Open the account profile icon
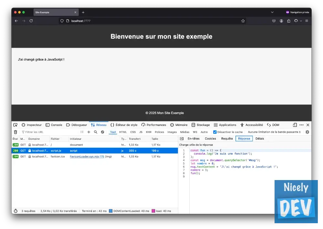 pyautogui.click(x=281, y=21)
